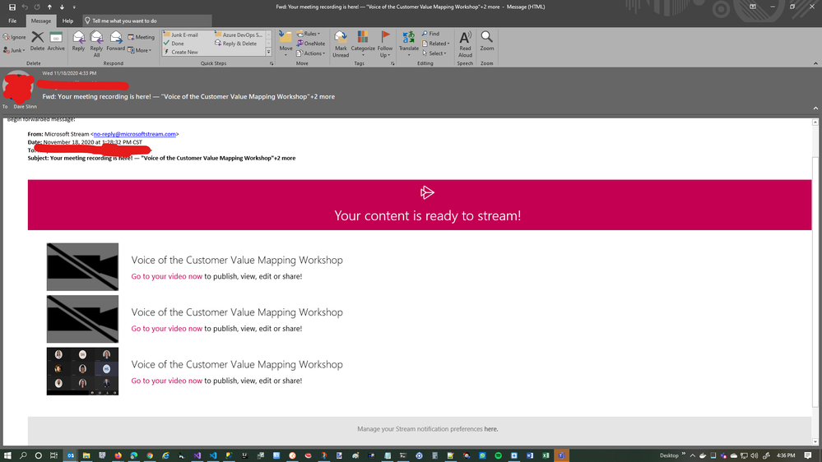Open the File tab
Image resolution: width=822 pixels, height=462 pixels.
coord(12,21)
